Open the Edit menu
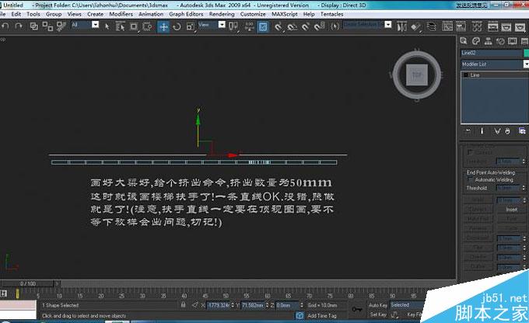 (x=16, y=14)
